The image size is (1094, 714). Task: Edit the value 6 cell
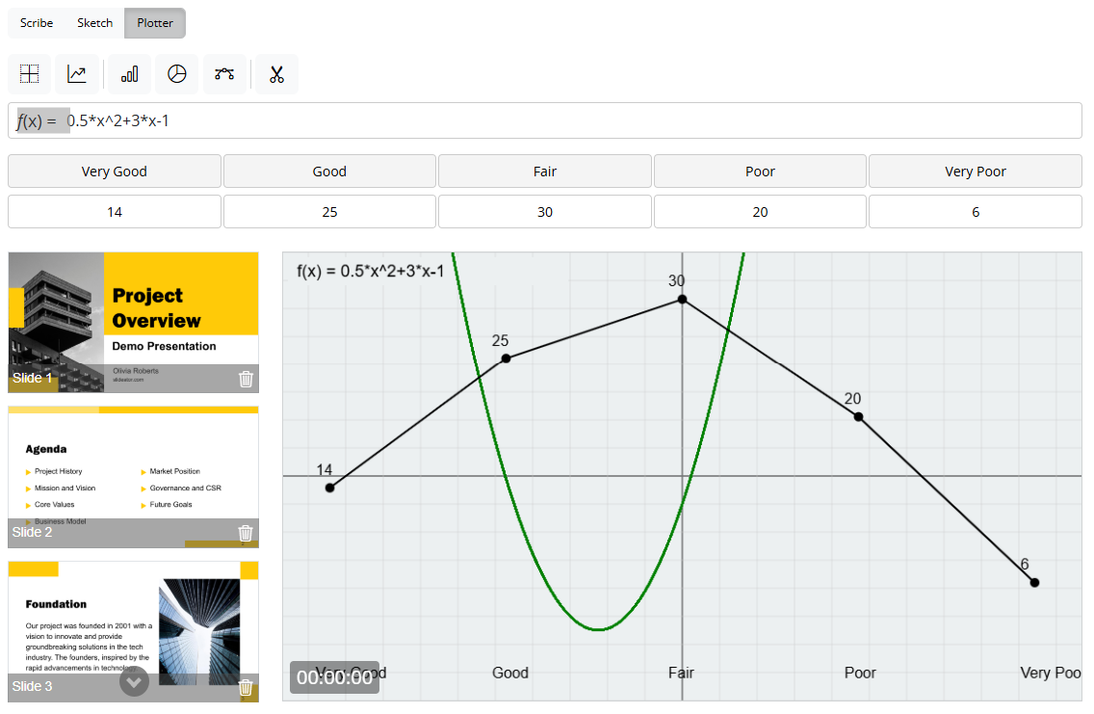(x=976, y=212)
